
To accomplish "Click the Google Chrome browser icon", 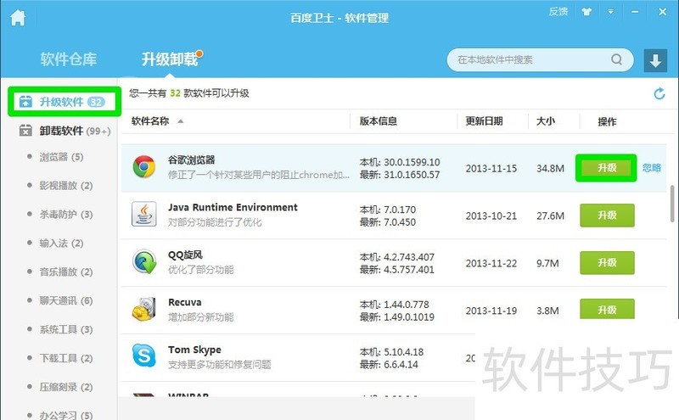I will [144, 167].
